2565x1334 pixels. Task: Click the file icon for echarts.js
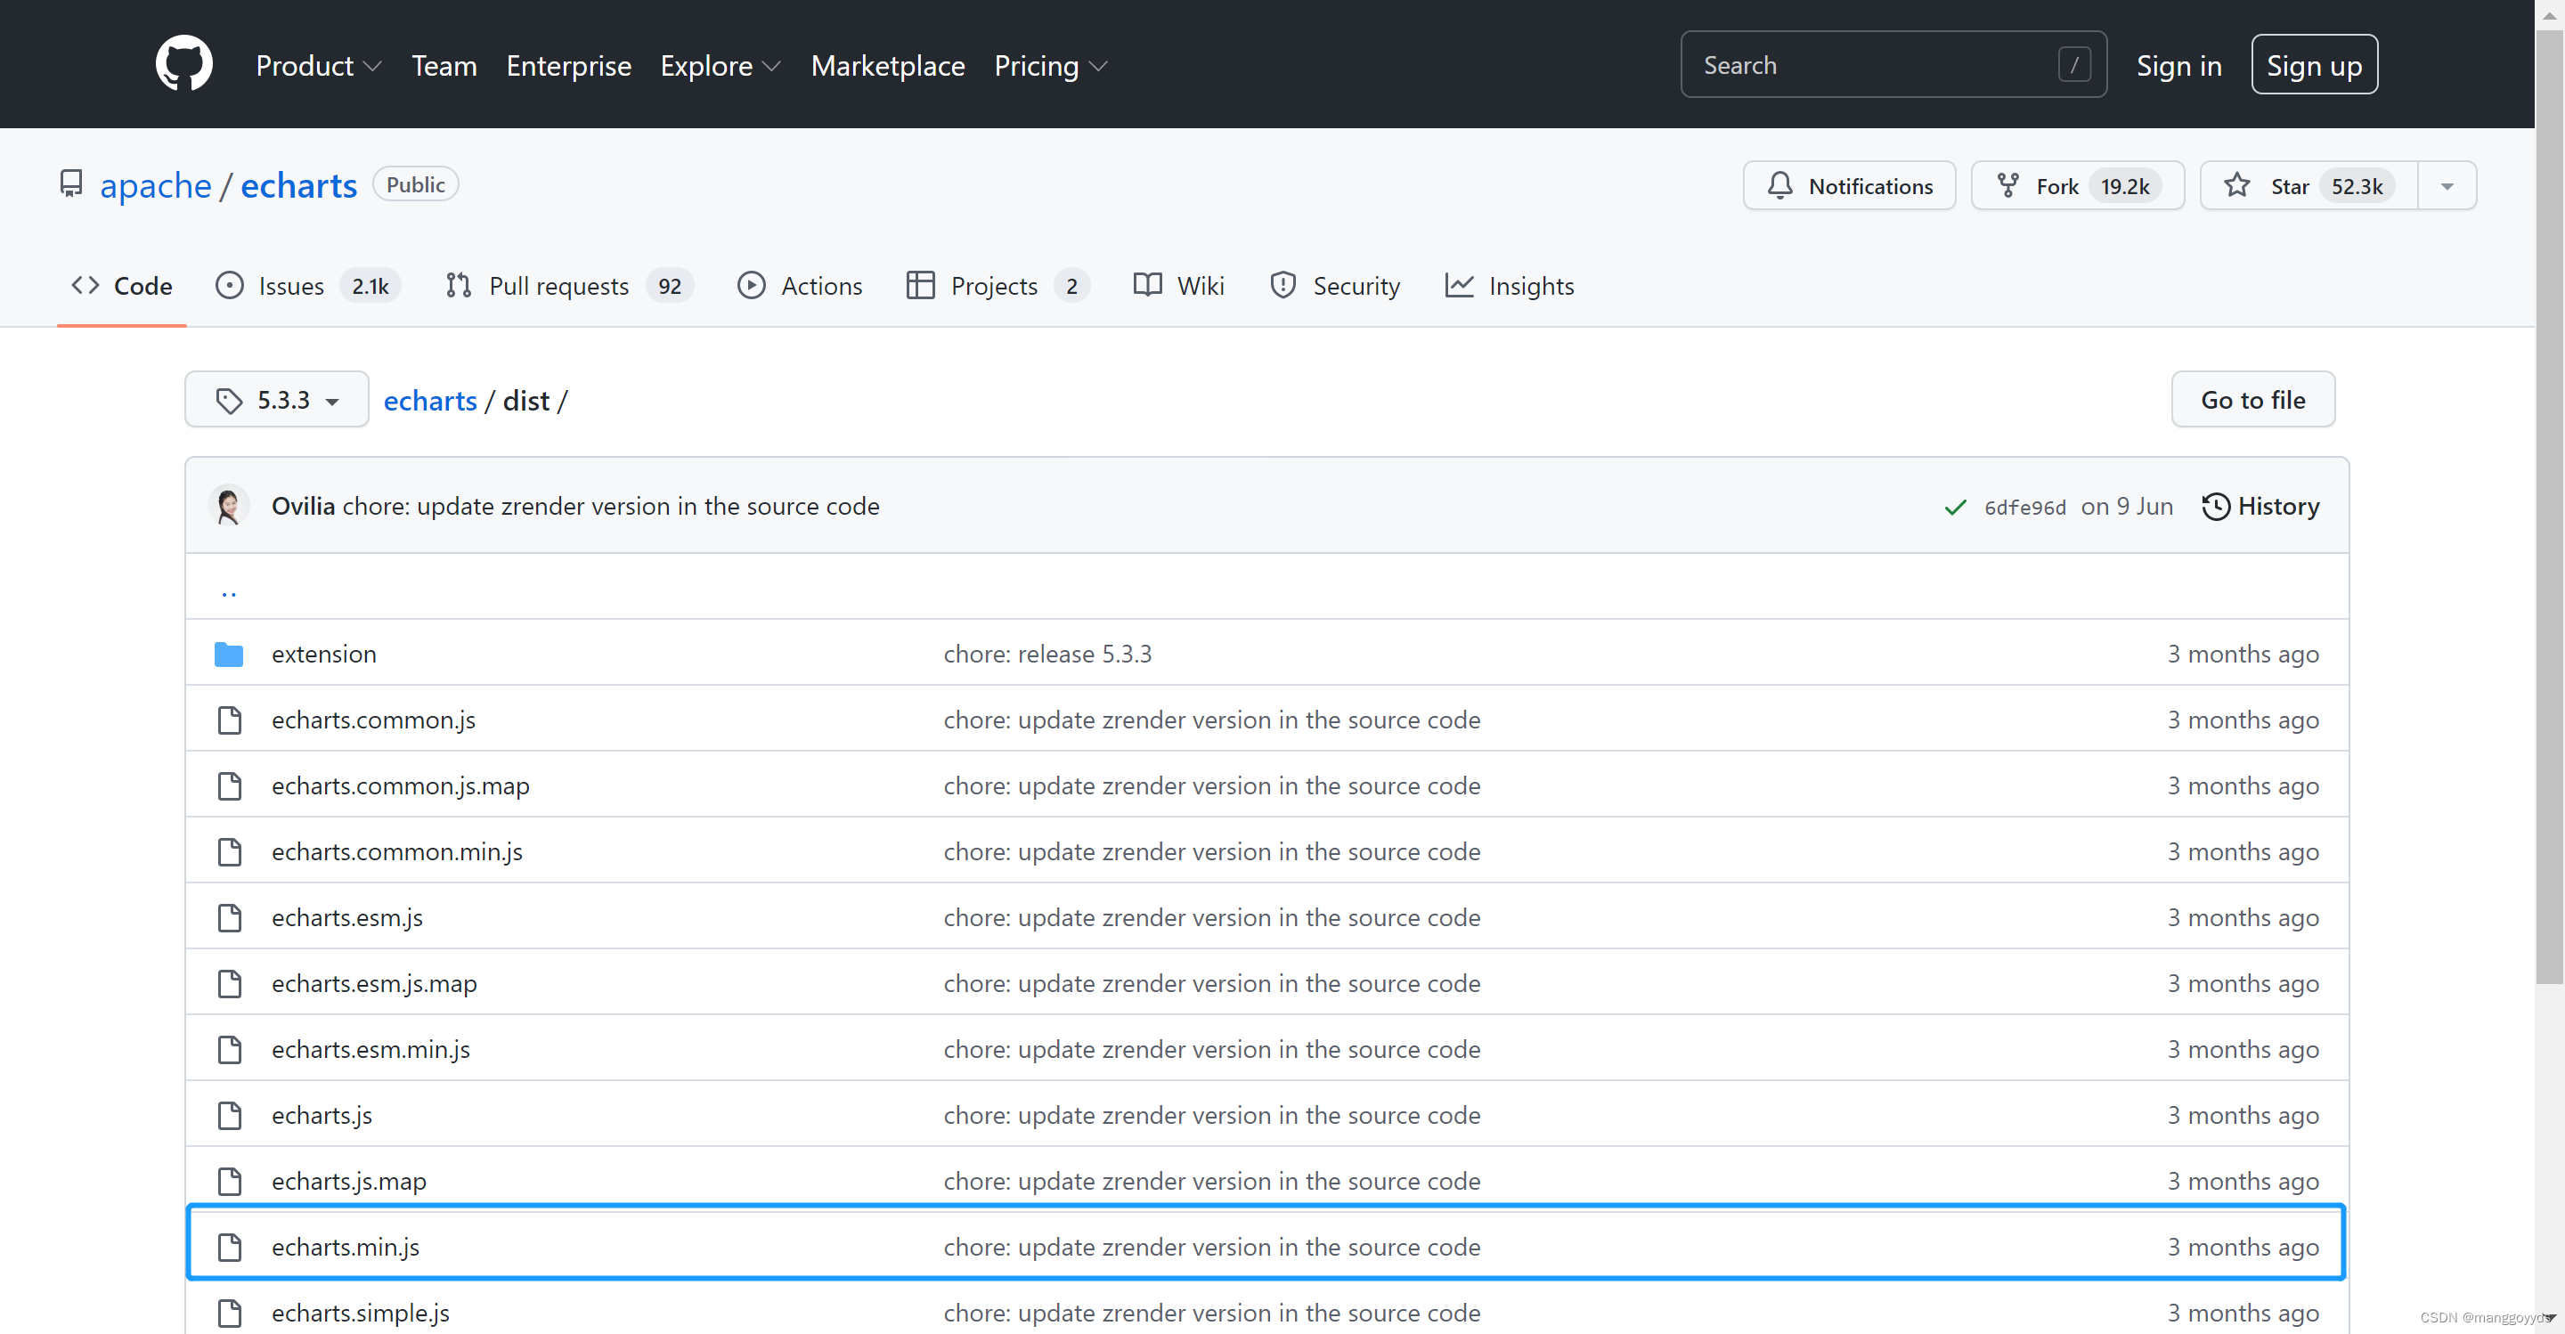[229, 1115]
